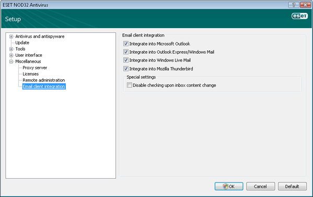The image size is (313, 197).
Task: Select the Tools tree item
Action: point(20,49)
